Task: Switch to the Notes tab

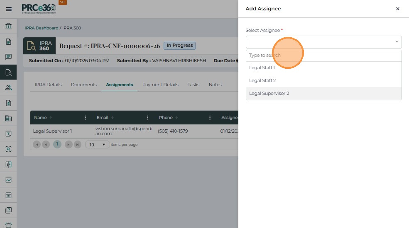Action: (x=215, y=85)
